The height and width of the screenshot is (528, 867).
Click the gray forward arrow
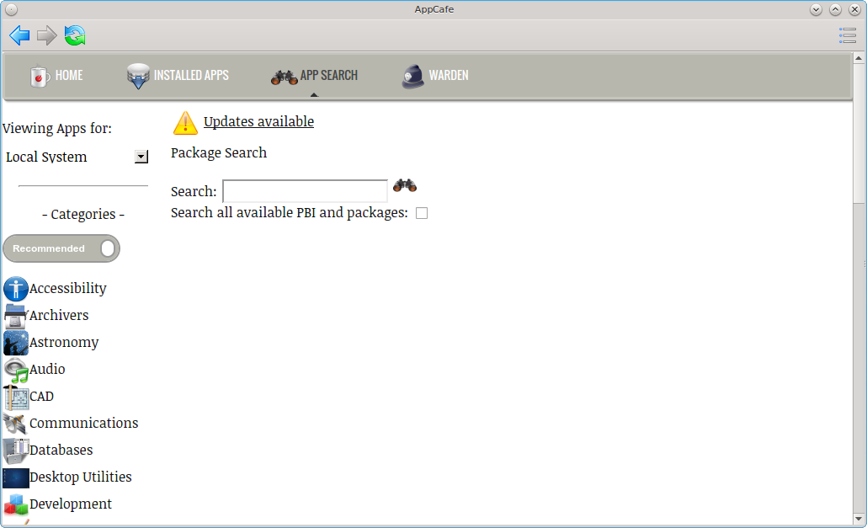(x=47, y=35)
